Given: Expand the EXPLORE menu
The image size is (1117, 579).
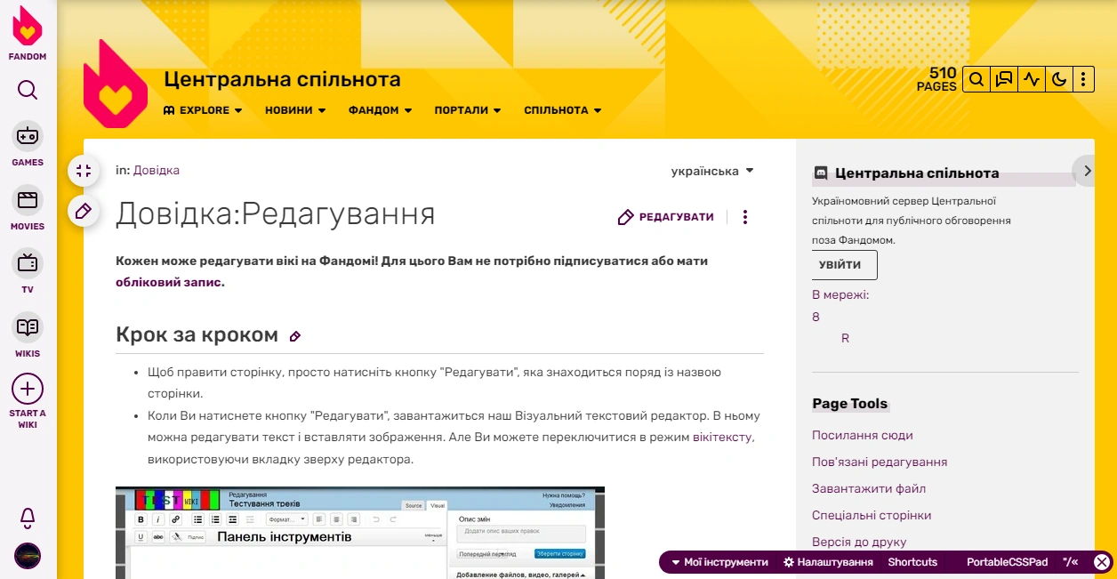Looking at the screenshot, I should click(203, 110).
